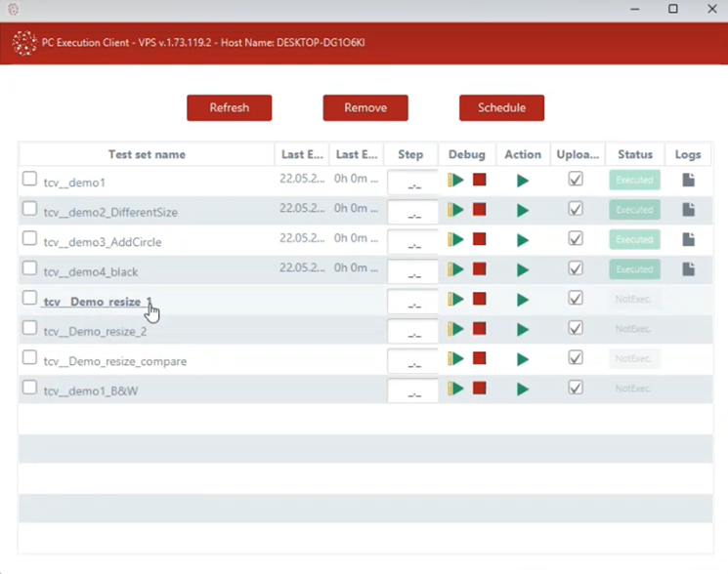Tick checkbox beside tcv__demo4_black
The image size is (728, 574).
(30, 268)
